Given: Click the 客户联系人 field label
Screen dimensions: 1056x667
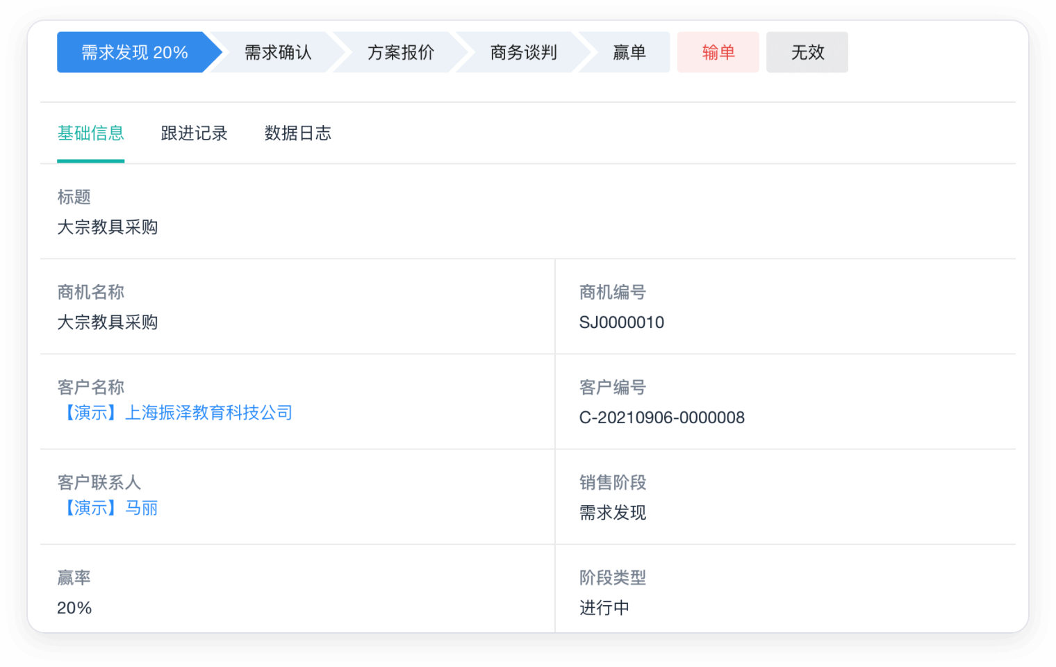Looking at the screenshot, I should (99, 483).
